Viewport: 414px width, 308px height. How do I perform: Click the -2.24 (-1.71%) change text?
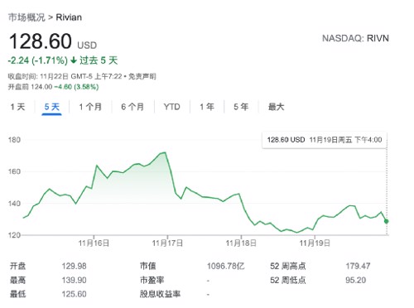point(38,60)
